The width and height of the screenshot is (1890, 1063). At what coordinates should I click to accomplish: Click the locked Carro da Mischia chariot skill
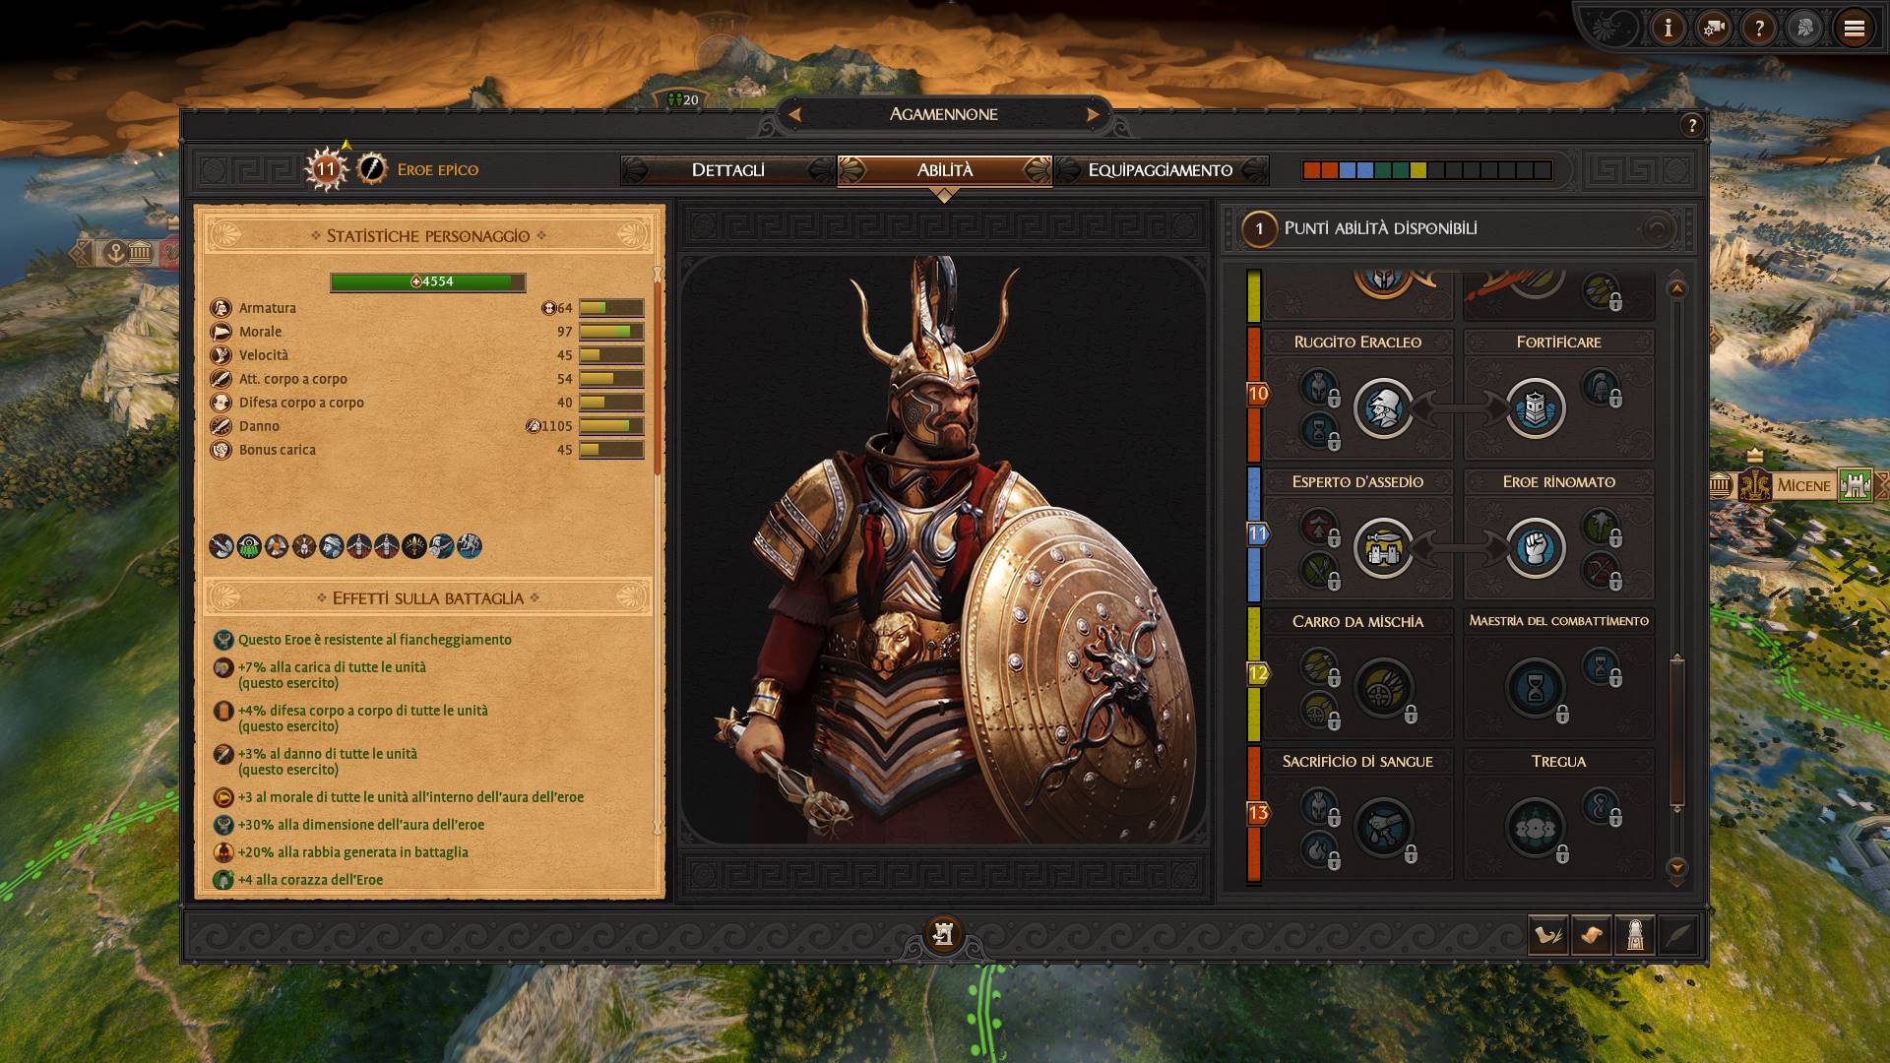(1384, 688)
